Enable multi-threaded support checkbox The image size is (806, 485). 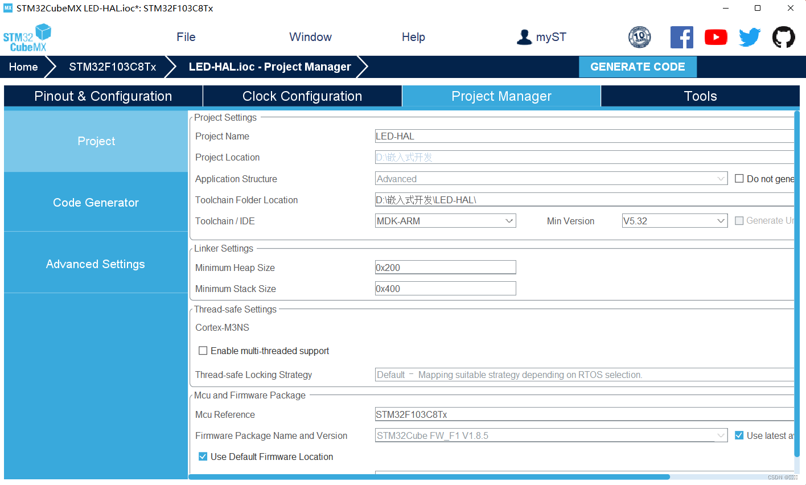203,351
